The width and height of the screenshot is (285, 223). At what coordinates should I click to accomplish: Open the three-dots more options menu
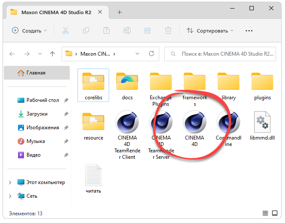[x=249, y=31]
